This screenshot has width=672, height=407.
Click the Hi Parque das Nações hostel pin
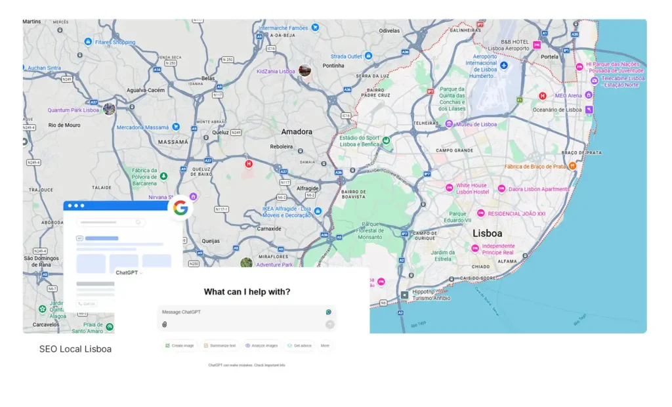point(579,67)
